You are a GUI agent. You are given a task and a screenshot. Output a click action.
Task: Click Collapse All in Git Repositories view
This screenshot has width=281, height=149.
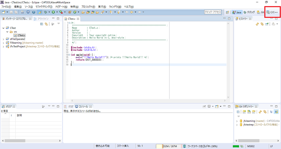point(238,112)
